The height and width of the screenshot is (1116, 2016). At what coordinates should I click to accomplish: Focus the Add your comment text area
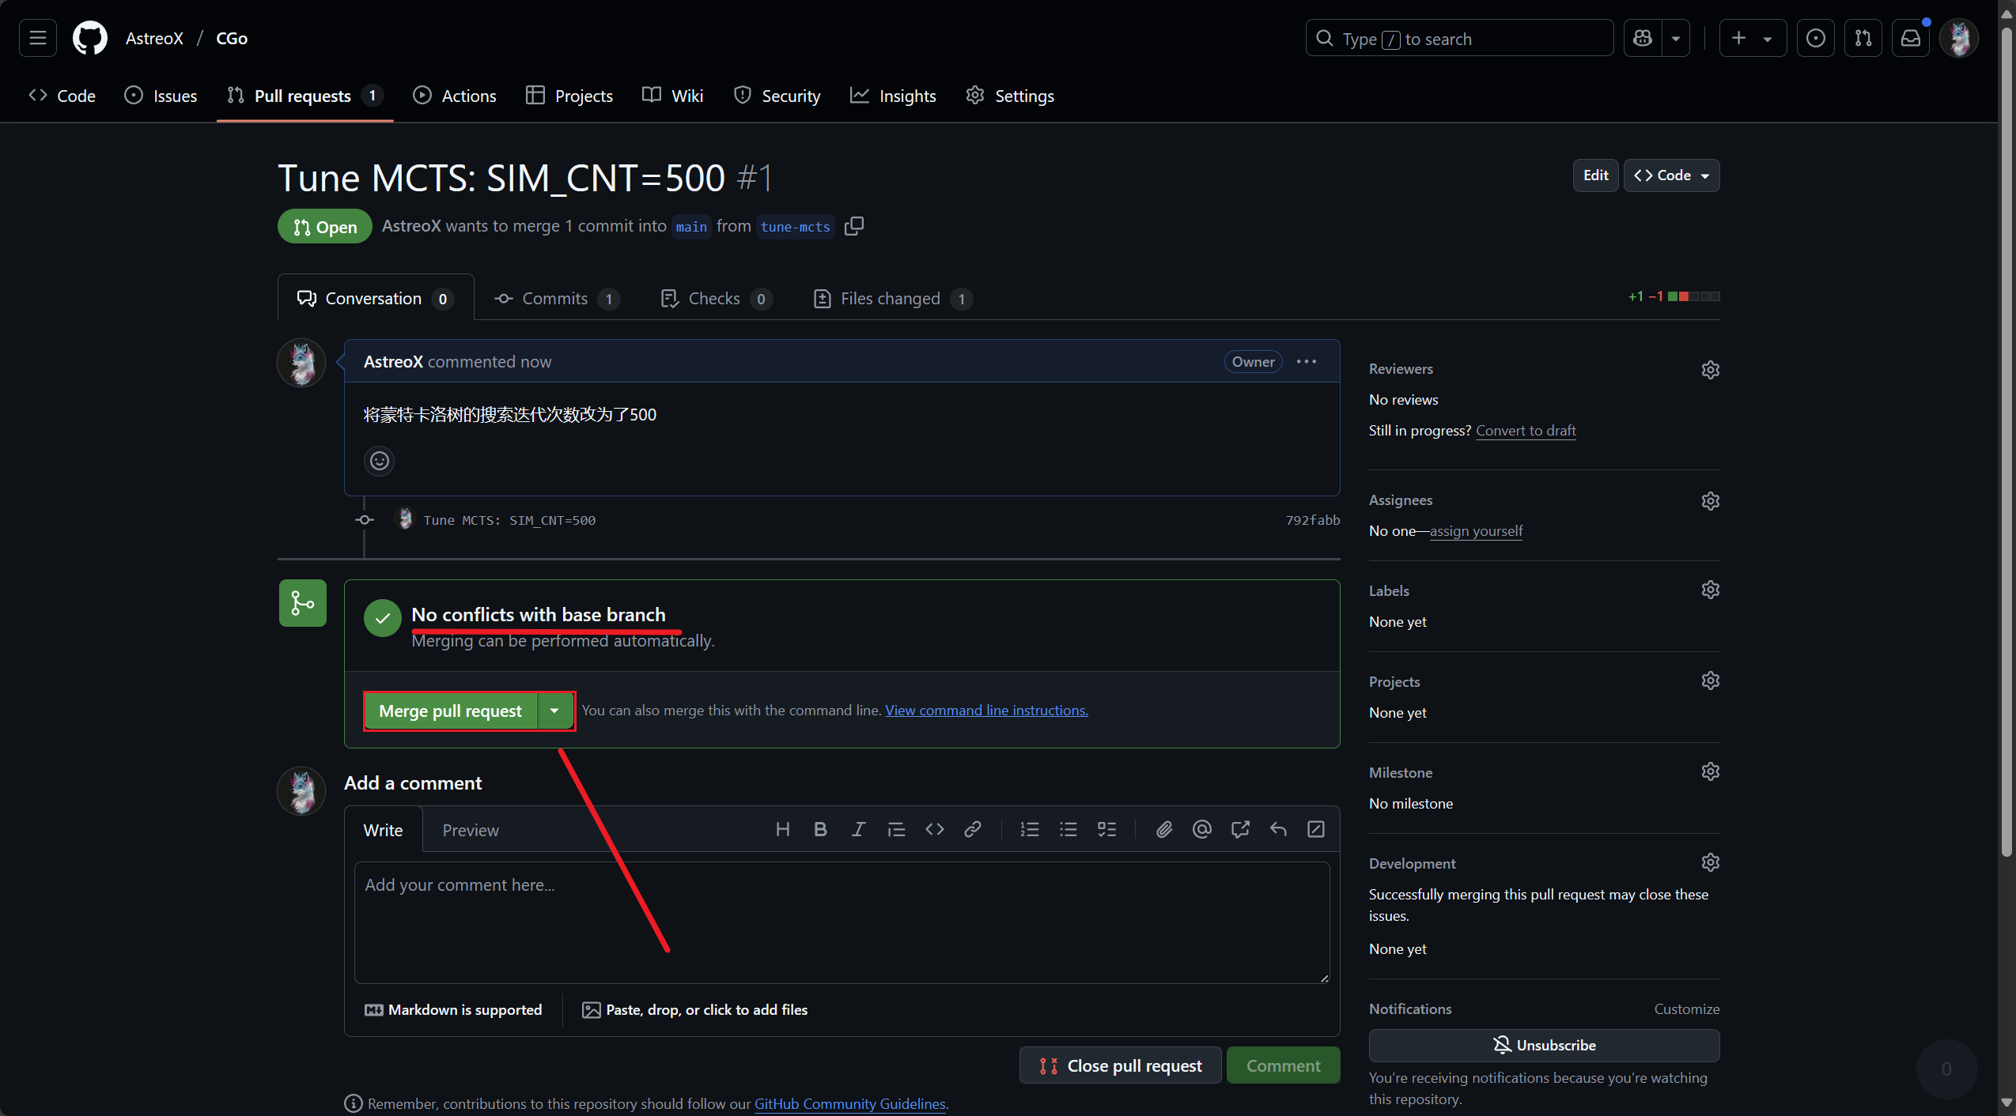pos(842,922)
